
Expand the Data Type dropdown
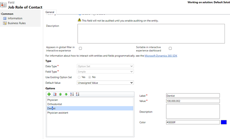(x=105, y=66)
